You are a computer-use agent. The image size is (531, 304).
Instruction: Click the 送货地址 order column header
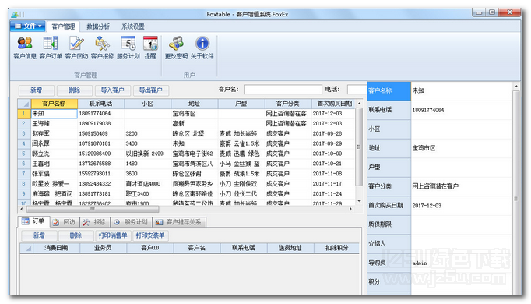point(290,248)
